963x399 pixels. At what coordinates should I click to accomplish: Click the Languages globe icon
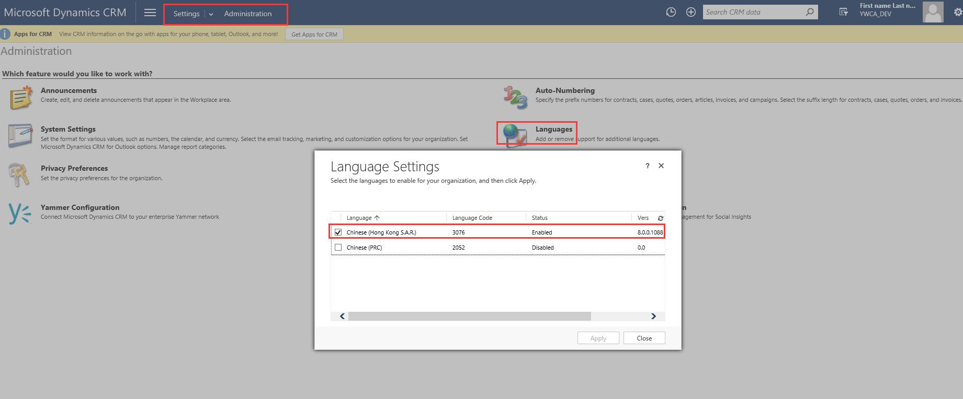click(515, 136)
